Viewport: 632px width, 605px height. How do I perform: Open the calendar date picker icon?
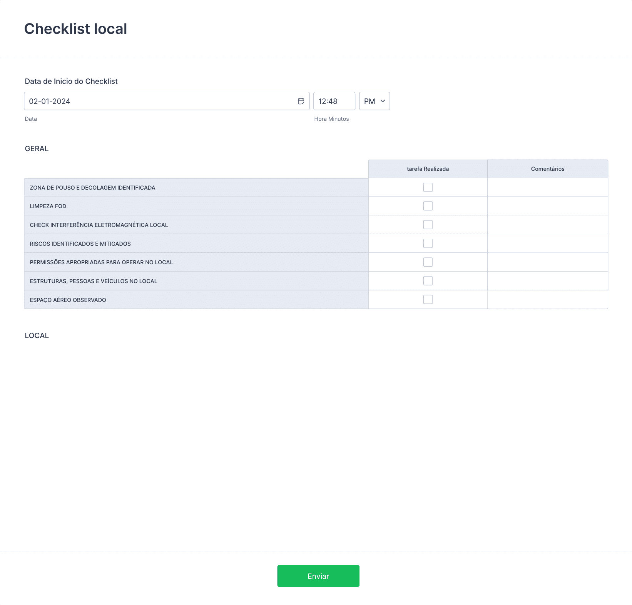point(301,101)
